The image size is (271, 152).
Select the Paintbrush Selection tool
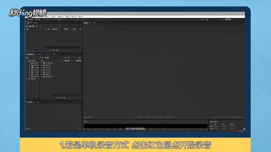pyautogui.click(x=74, y=19)
